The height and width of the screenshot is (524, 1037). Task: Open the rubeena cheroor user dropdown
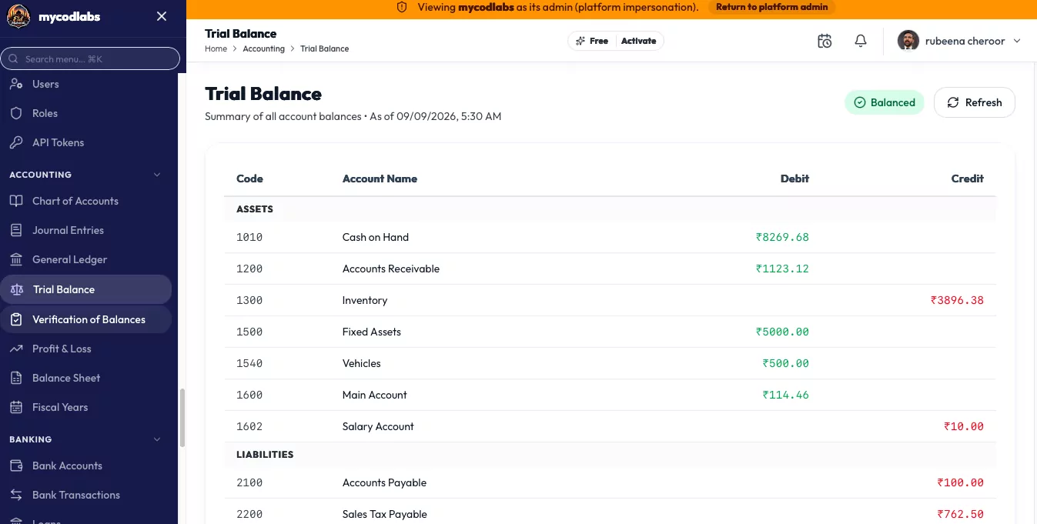(959, 41)
